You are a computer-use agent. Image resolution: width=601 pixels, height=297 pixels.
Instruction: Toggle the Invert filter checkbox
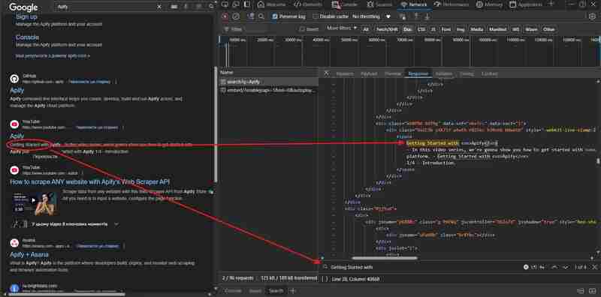[x=302, y=29]
